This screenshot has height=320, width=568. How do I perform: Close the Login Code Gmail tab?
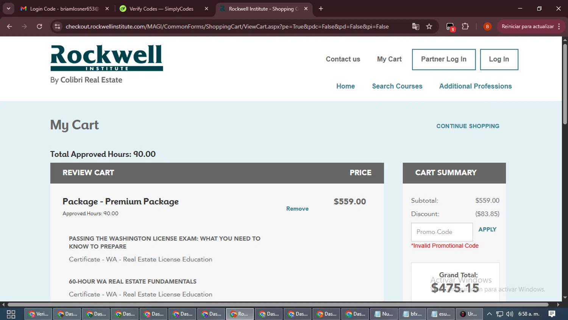pos(107,9)
